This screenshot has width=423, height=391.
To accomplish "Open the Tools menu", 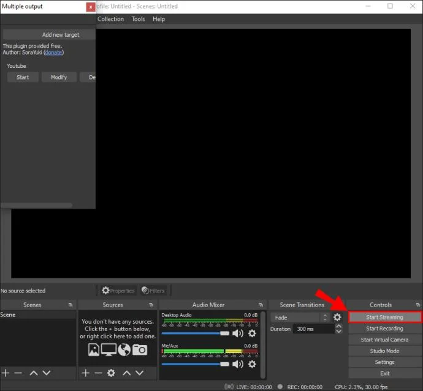I will pyautogui.click(x=138, y=19).
